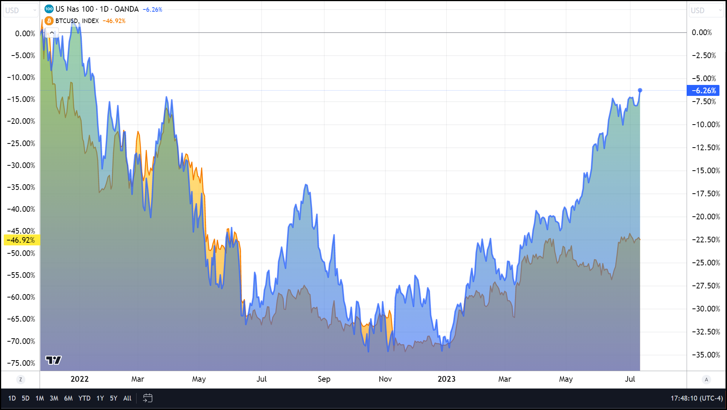The height and width of the screenshot is (410, 727).
Task: Collapse the legend with the chevron button
Action: pyautogui.click(x=52, y=33)
